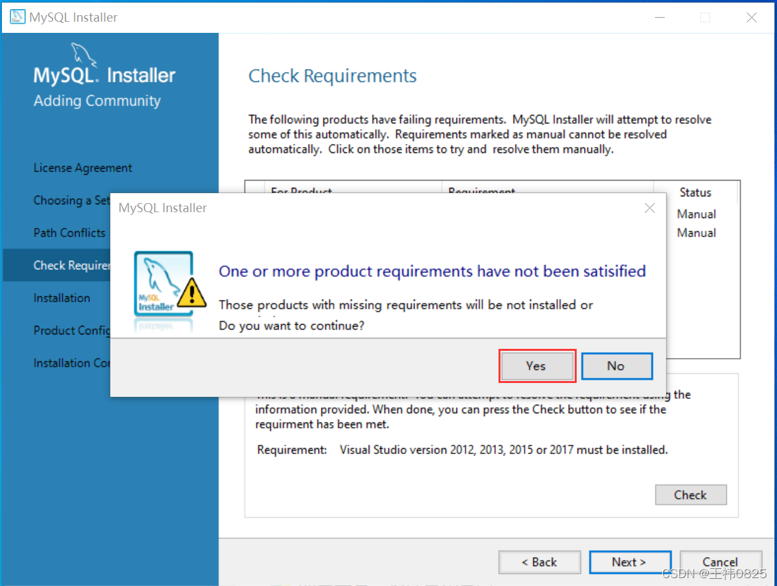Close the main MySQL Installer window
This screenshot has width=777, height=586.
point(751,17)
